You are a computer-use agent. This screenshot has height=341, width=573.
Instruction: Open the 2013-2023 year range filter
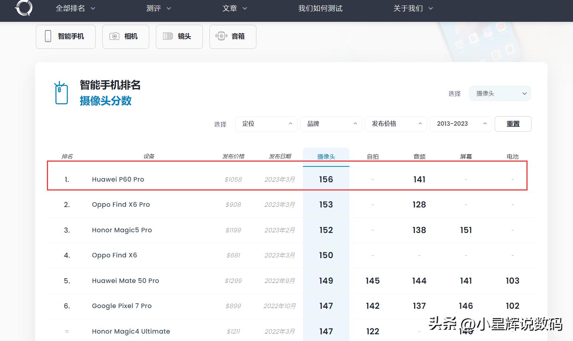(x=460, y=124)
